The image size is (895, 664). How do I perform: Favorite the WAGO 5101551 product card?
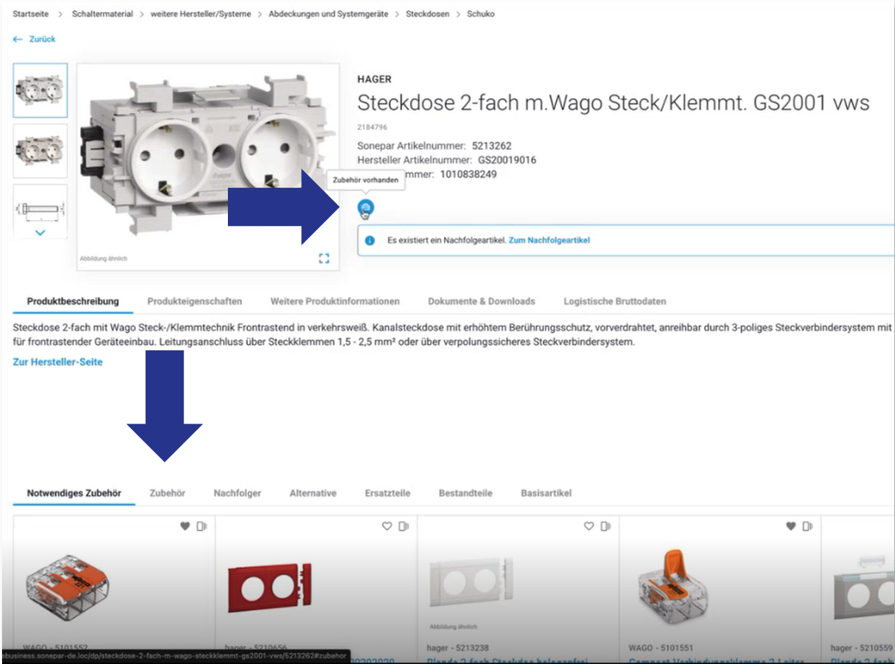pos(791,526)
